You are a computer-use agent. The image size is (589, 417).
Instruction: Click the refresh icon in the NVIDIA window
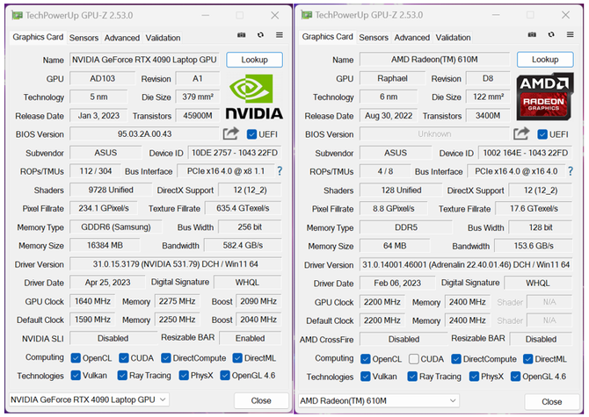[260, 35]
